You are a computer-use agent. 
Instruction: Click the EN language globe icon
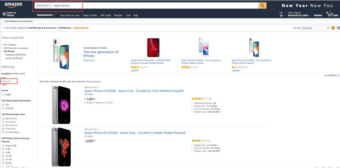[x=281, y=16]
